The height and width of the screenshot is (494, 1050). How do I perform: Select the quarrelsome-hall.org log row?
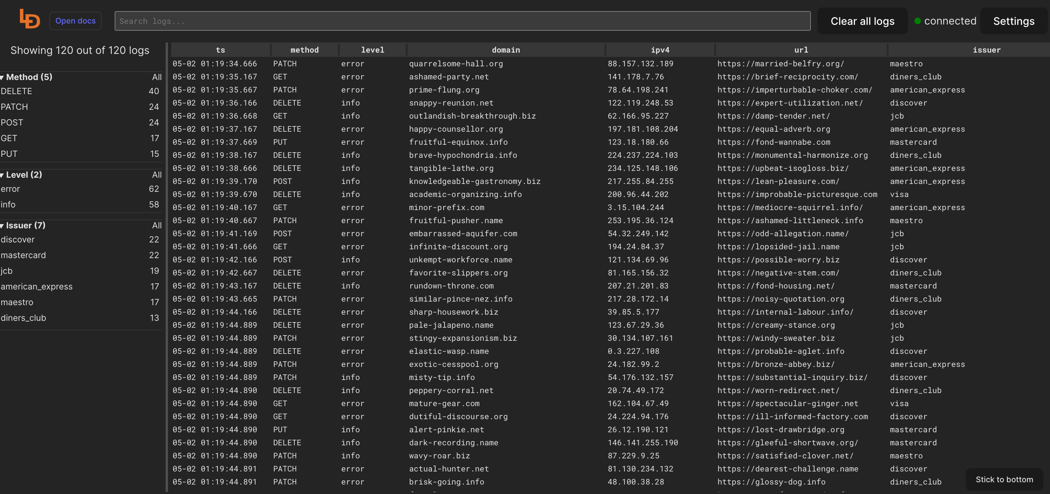pos(456,64)
